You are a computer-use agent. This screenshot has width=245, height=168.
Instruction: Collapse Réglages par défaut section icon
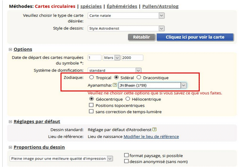11,122
